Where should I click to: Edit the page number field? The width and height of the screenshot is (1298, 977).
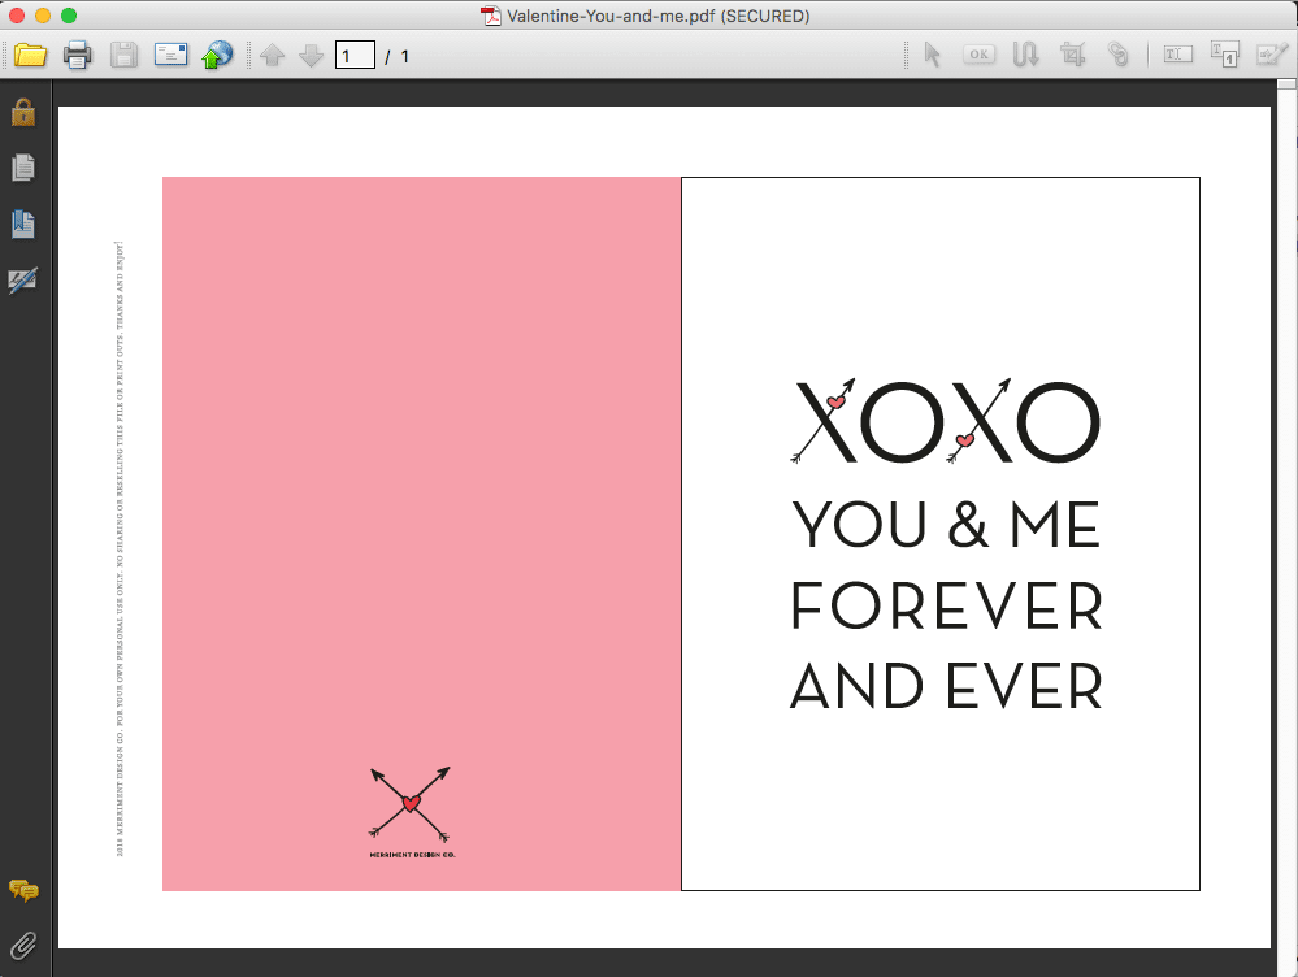(x=355, y=55)
